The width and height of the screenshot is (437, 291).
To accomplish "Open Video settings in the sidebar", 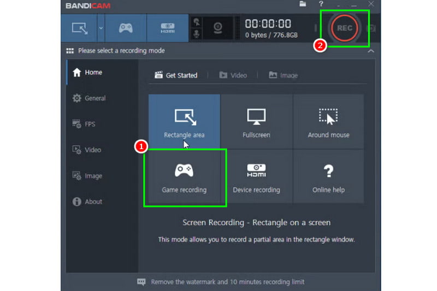I will tap(102, 150).
